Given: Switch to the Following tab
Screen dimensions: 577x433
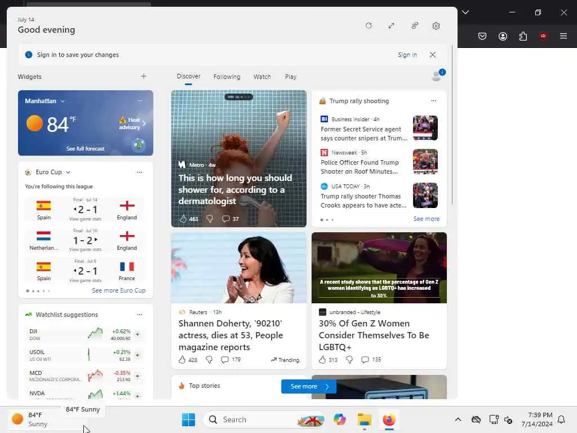Looking at the screenshot, I should 227,77.
